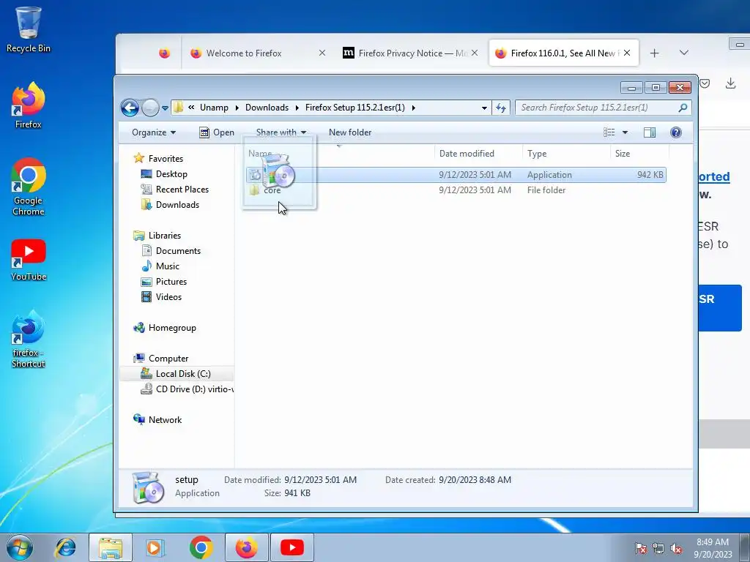Open the firefox - Shortcut desktop icon
The height and width of the screenshot is (562, 750).
29,339
